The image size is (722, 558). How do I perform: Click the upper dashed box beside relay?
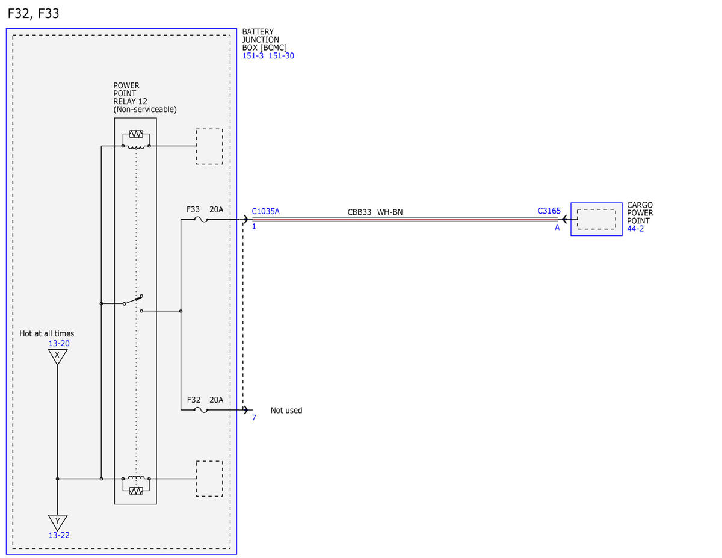click(x=209, y=146)
